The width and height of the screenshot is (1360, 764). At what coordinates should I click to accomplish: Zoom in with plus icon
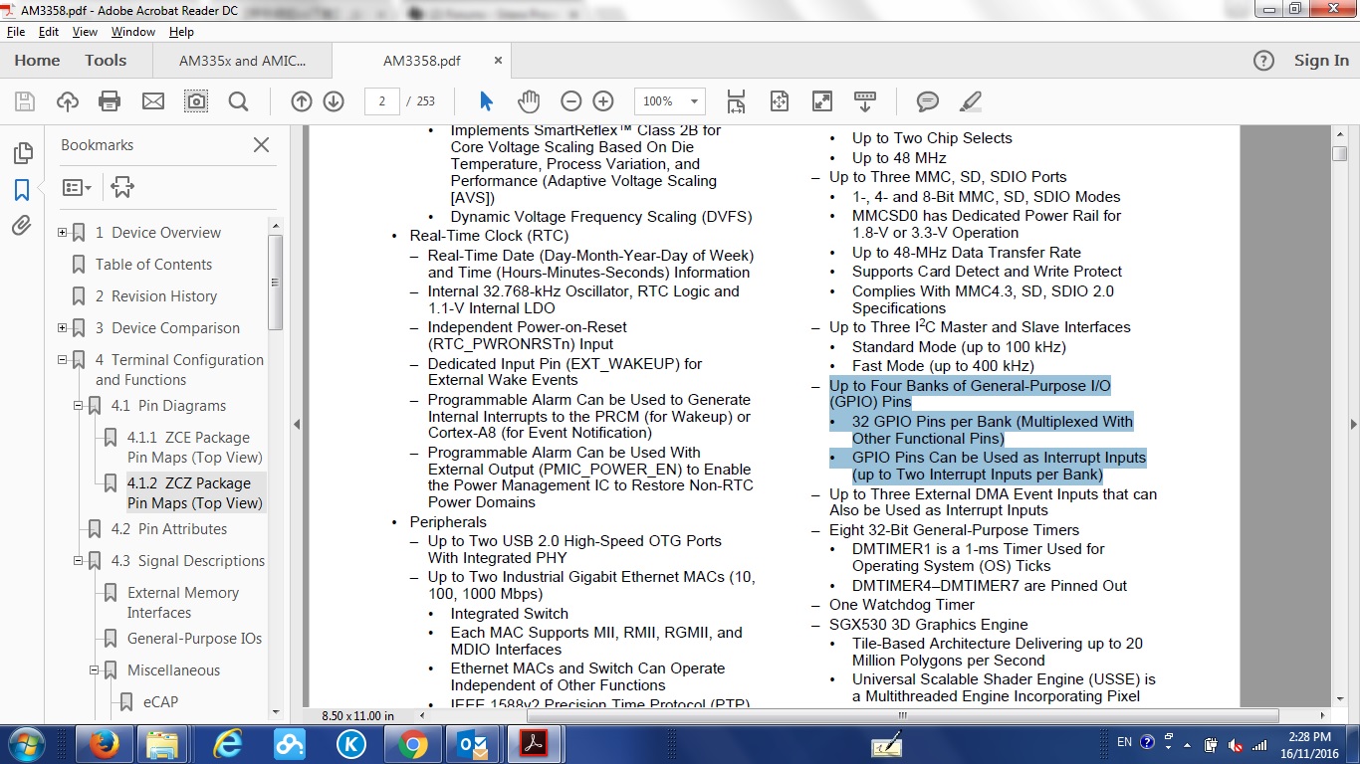pos(603,101)
